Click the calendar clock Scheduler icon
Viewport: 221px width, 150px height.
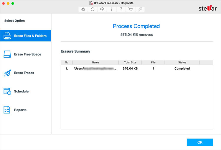coord(7,91)
